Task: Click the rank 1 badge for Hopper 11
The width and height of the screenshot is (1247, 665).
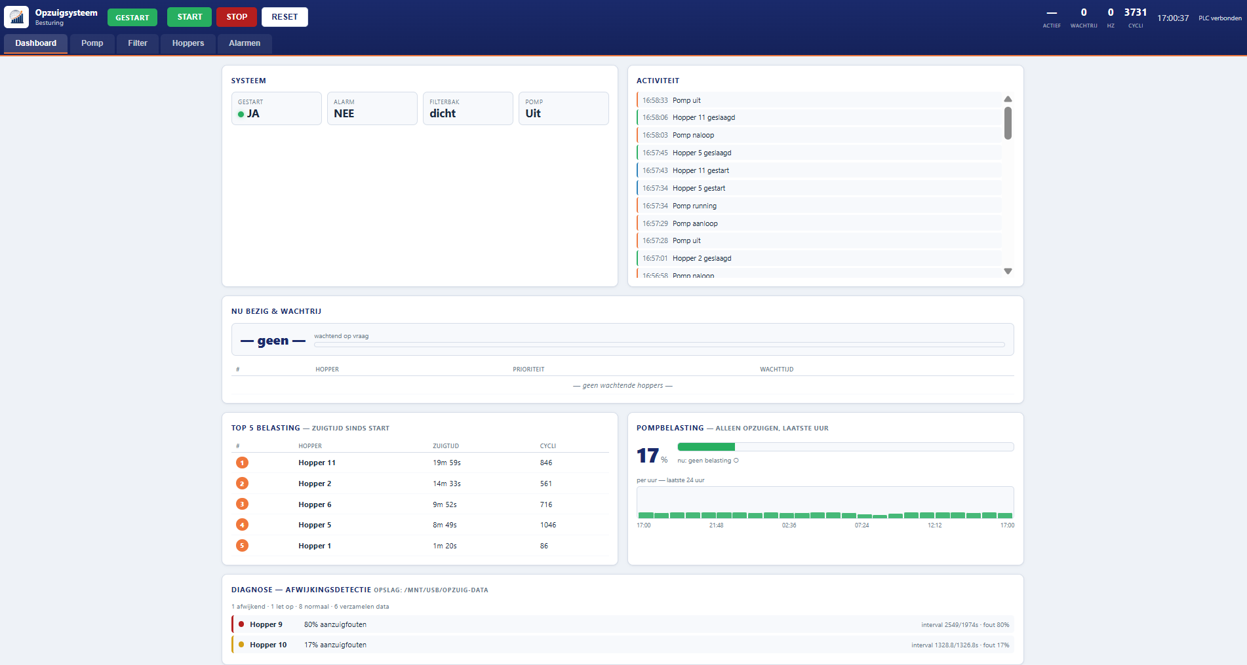Action: [242, 463]
